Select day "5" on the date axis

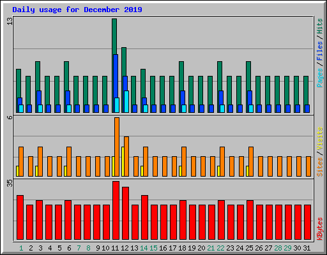click(59, 248)
